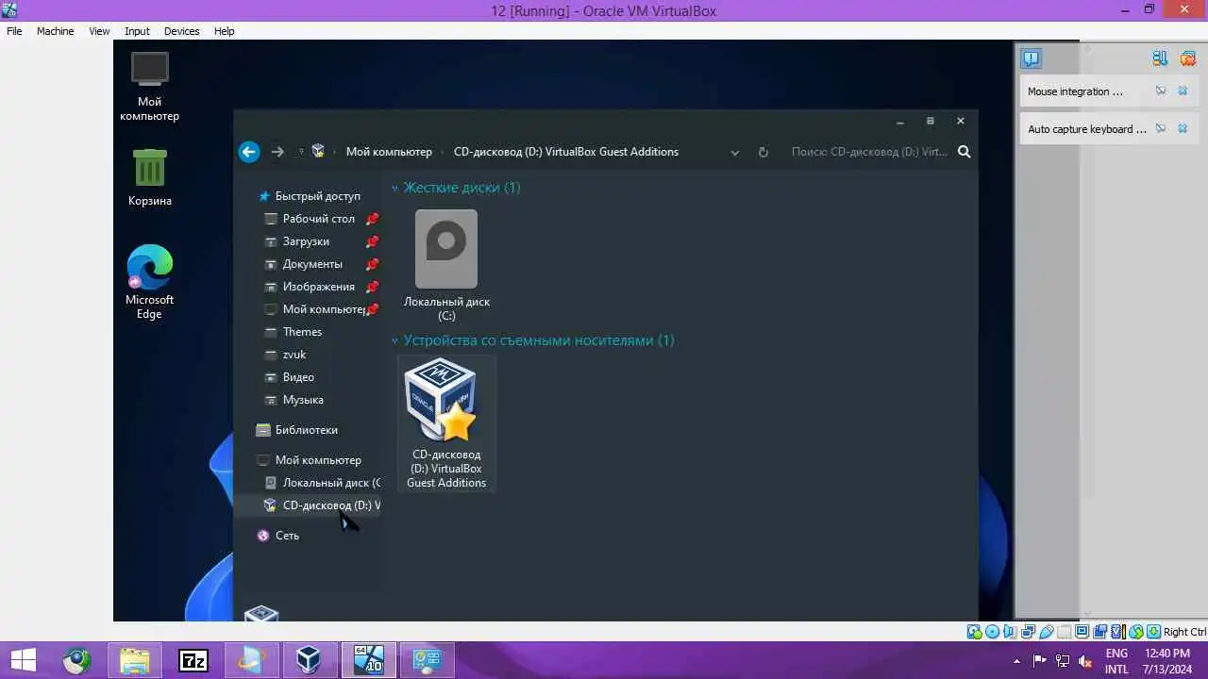1208x679 pixels.
Task: Click 'Мой компьютер' in the address breadcrumb
Action: (389, 152)
